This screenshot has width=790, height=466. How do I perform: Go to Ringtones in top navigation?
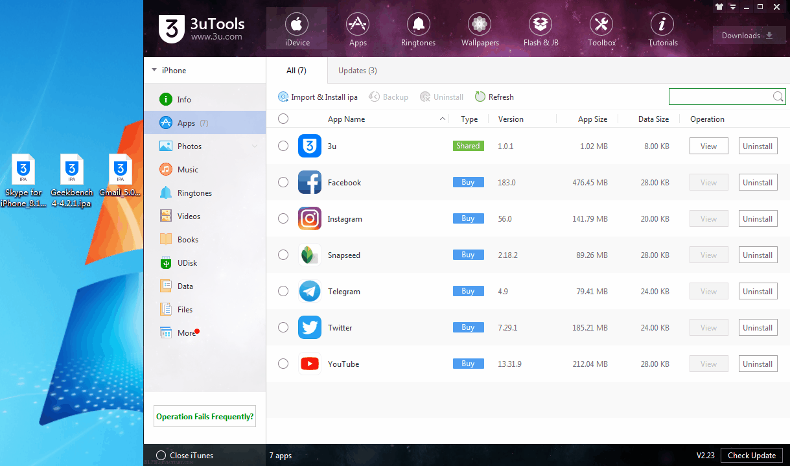418,29
